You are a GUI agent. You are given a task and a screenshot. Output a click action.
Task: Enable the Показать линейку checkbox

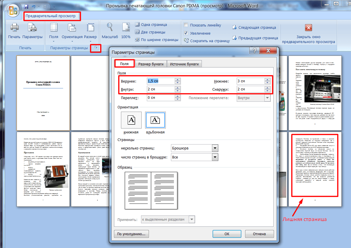(186, 25)
